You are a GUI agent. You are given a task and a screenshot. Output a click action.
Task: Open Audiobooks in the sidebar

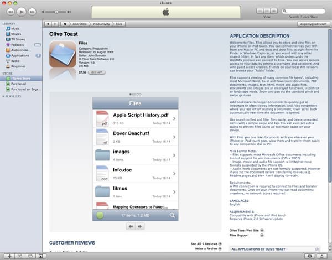point(20,50)
